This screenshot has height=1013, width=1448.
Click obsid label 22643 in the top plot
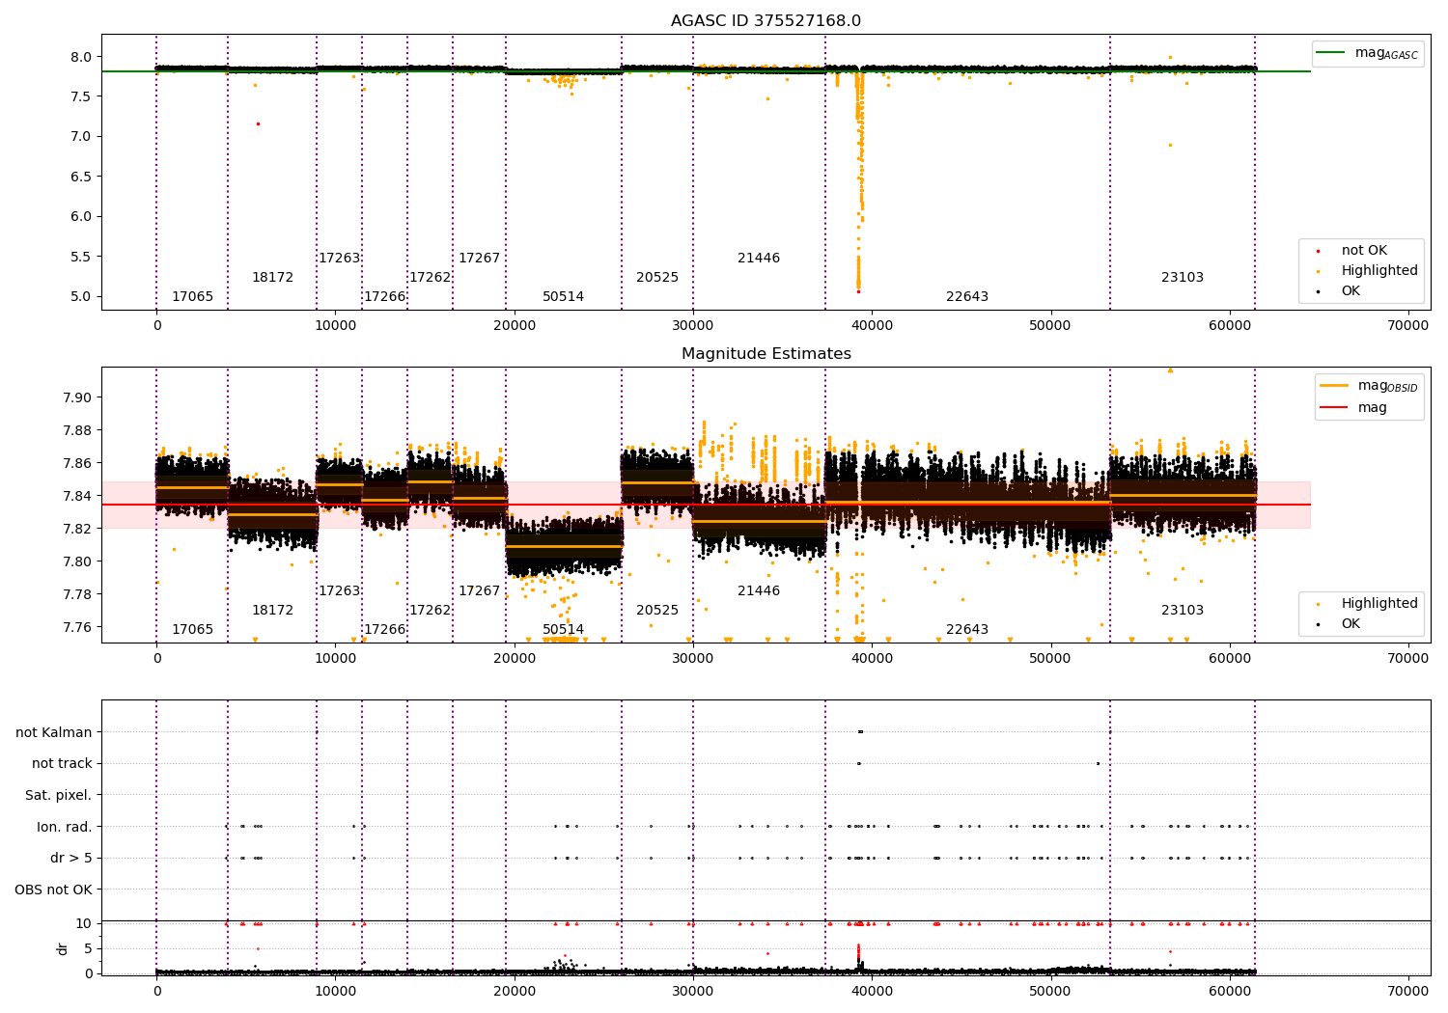coord(967,297)
